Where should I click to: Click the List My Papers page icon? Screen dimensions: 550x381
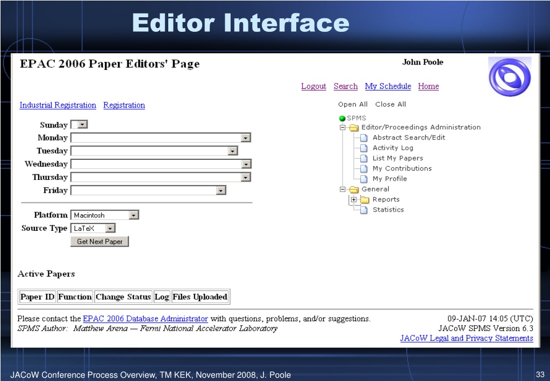click(x=364, y=158)
